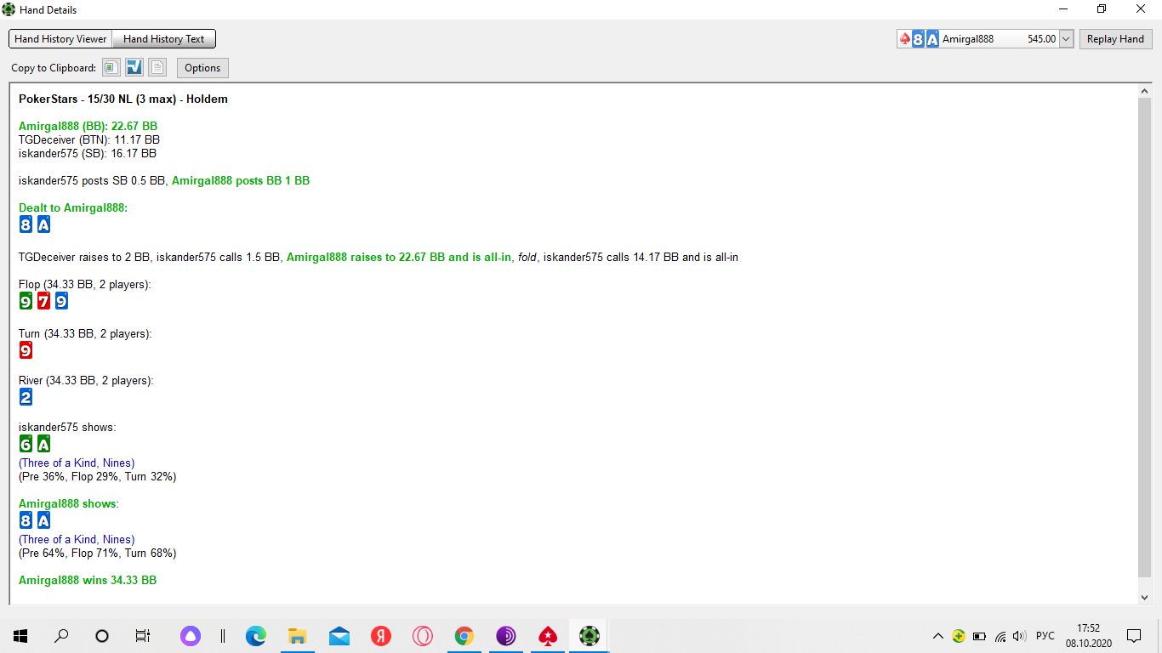Switch to Hand History Text tab
1162x653 pixels.
click(164, 39)
